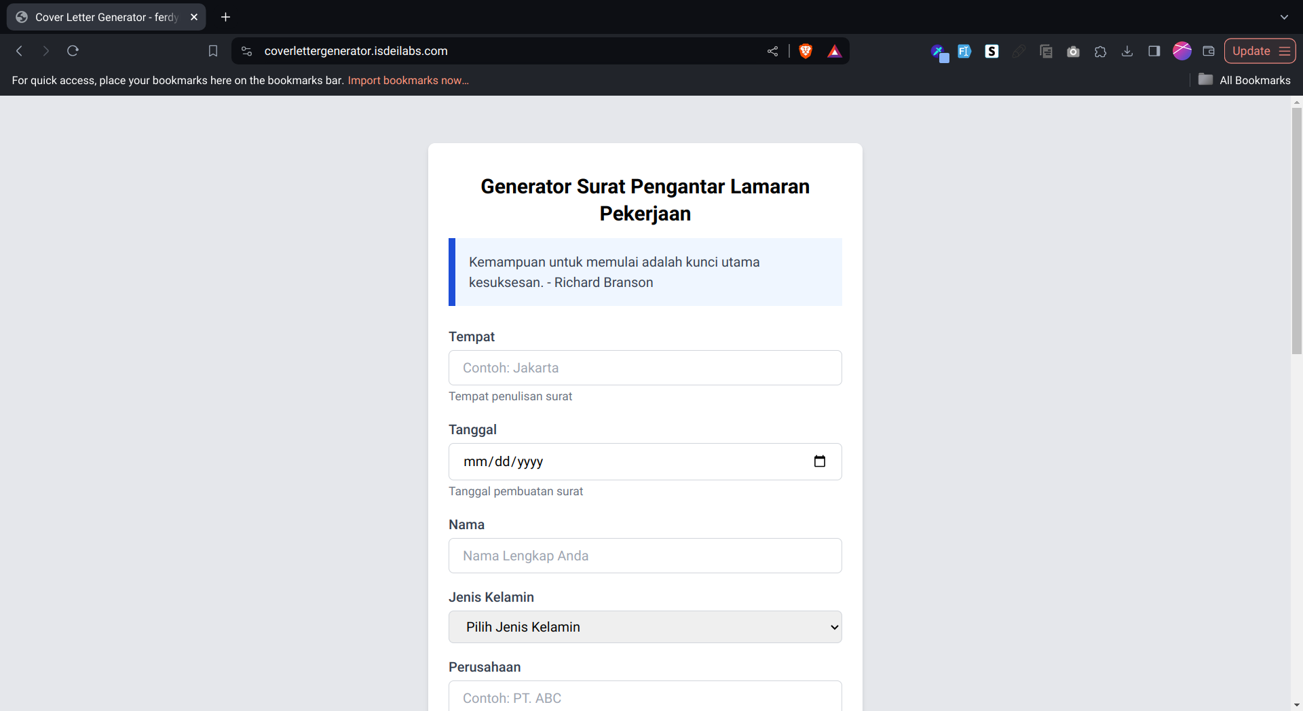Click the Brave Shields lion icon
The image size is (1303, 711).
click(x=806, y=51)
